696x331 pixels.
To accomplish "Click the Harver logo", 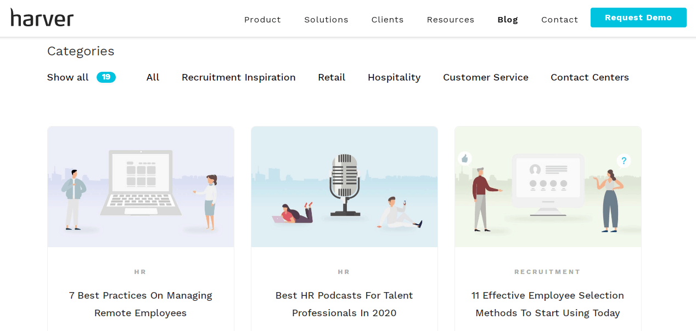I will click(42, 18).
